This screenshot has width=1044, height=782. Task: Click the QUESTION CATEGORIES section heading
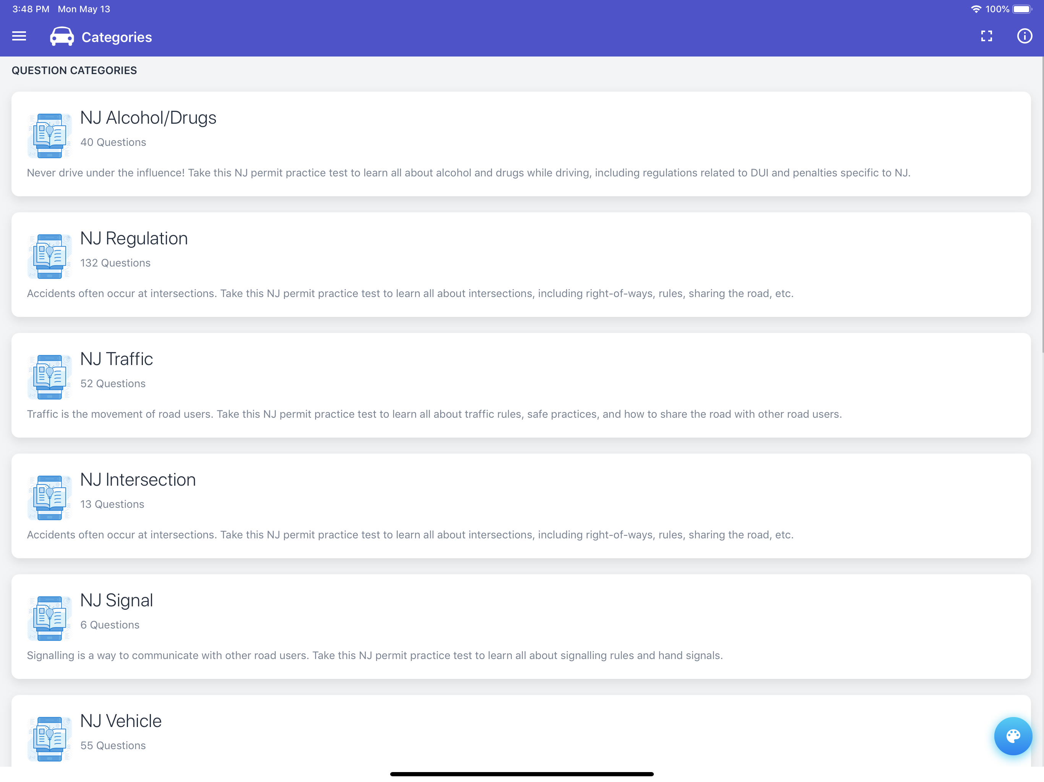[x=74, y=70]
